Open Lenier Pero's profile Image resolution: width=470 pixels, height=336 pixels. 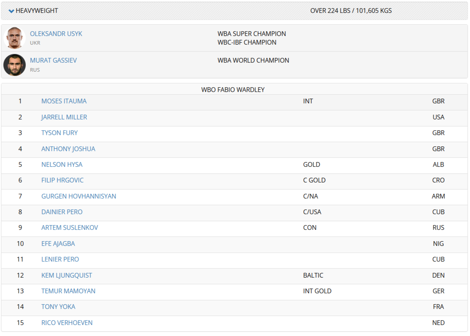[x=60, y=259]
